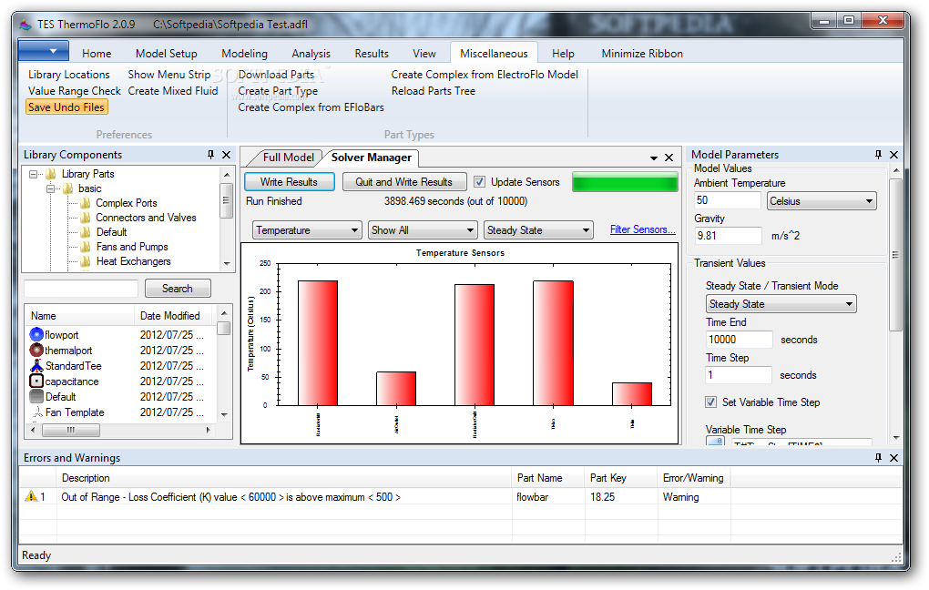The image size is (929, 590).
Task: Toggle the Update Sensors checkbox
Action: [x=479, y=182]
